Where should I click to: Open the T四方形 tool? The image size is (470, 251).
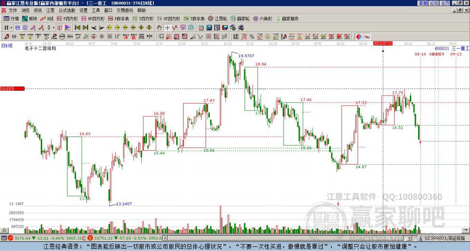point(143,18)
